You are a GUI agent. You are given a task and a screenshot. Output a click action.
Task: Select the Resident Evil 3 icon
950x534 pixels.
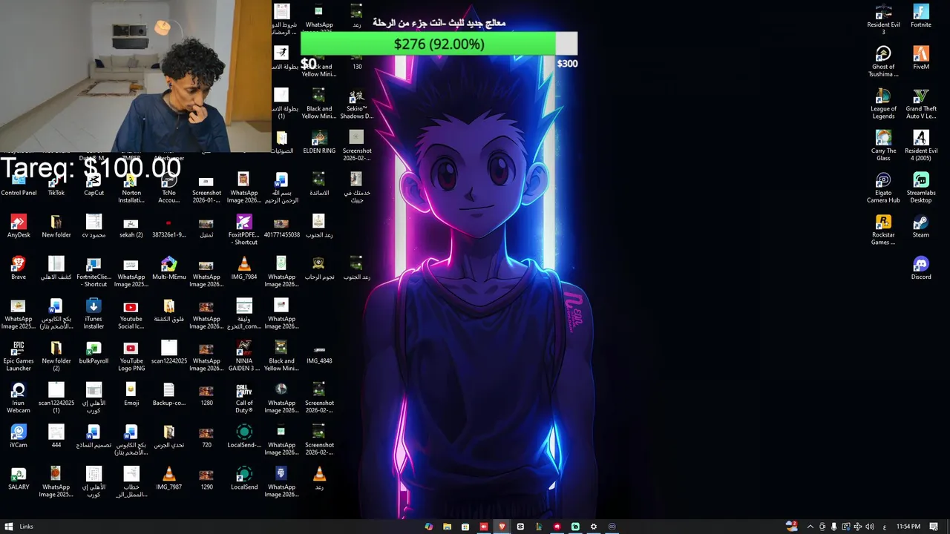pyautogui.click(x=883, y=20)
